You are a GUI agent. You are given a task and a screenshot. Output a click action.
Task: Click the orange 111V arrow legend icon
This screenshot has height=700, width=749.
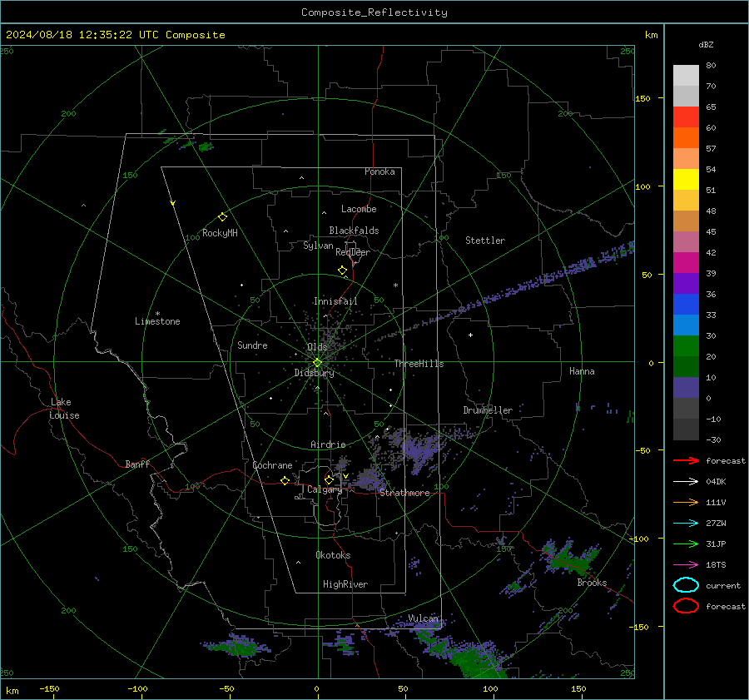pos(686,502)
